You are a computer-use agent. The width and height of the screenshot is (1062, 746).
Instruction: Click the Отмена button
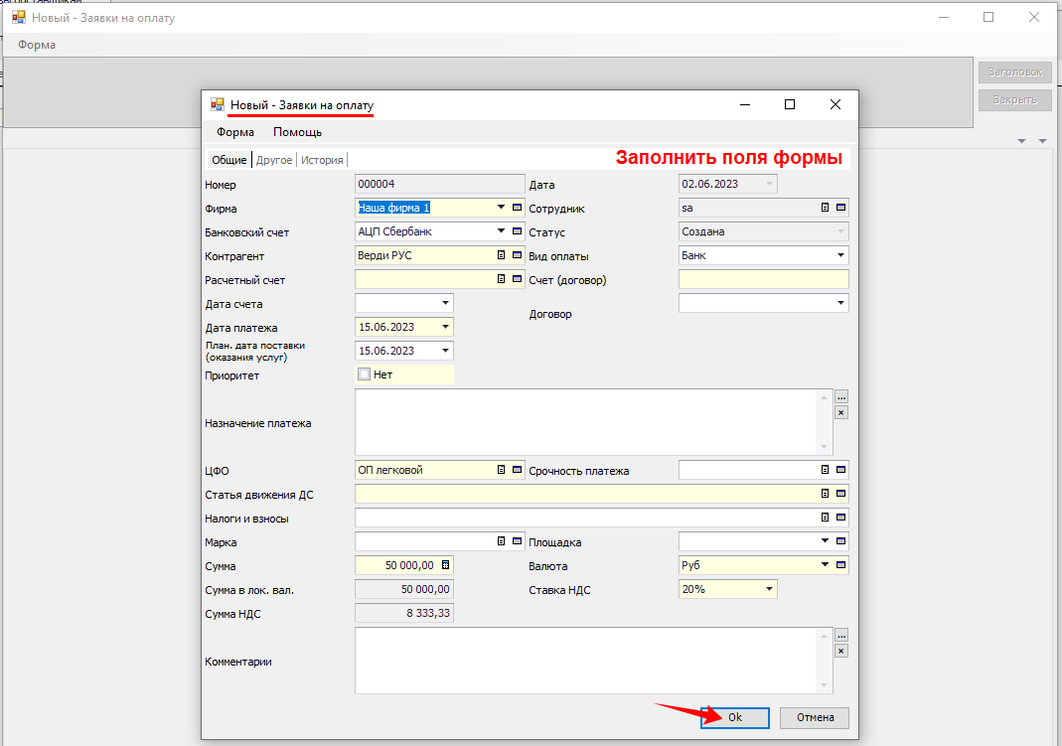point(814,717)
